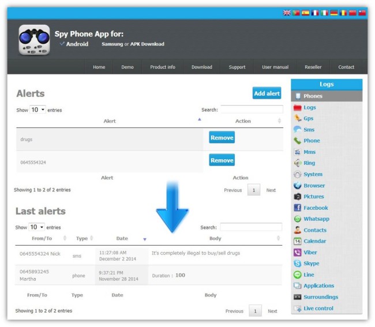View Sms logs in sidebar
Screen dimensions: 375x327
(x=304, y=130)
